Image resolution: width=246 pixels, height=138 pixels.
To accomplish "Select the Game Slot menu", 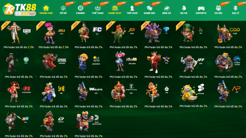I will point(115,10).
